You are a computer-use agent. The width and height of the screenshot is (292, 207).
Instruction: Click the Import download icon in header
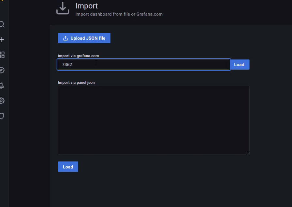tap(63, 8)
